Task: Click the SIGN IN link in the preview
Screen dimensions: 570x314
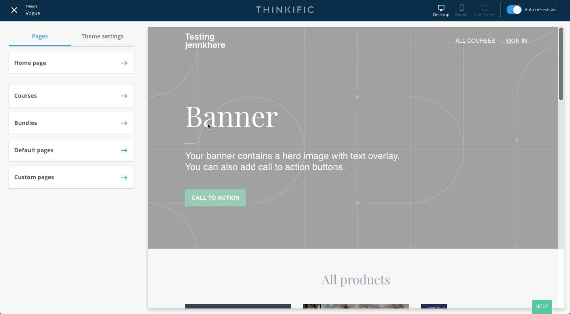Action: [516, 41]
